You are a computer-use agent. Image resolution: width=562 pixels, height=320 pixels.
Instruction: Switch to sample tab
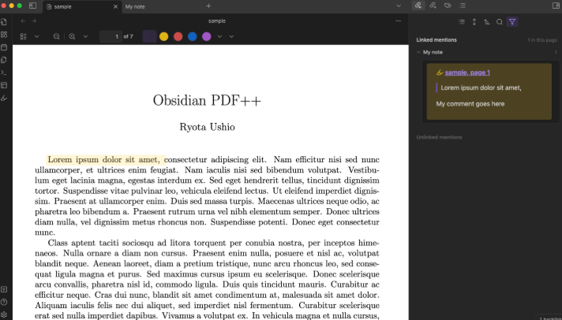pos(82,6)
